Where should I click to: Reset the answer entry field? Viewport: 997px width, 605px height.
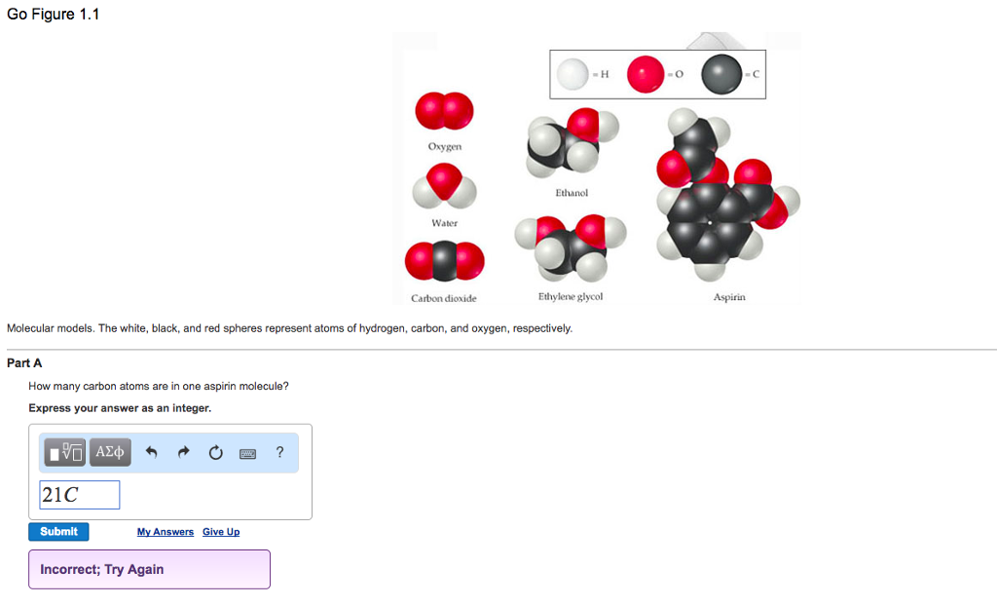(215, 452)
